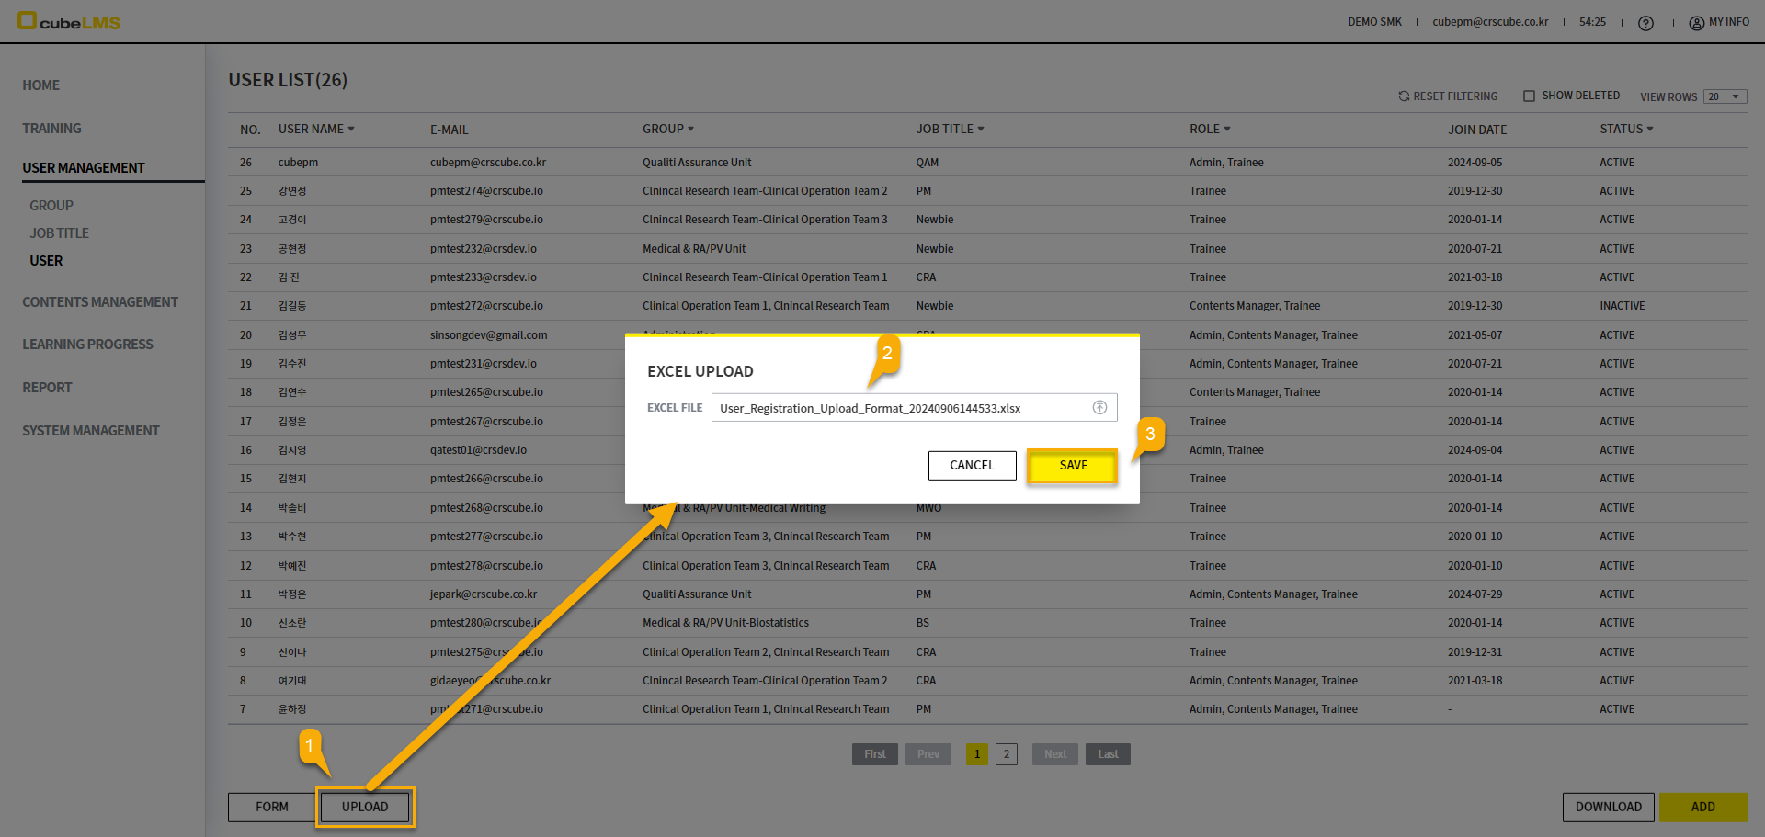Click the upload icon in Excel file field

(1099, 408)
